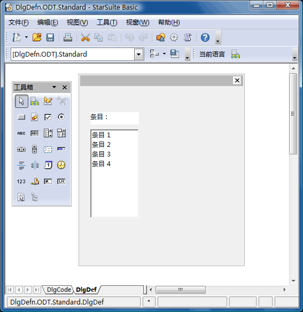
Task: Select the Option Button control in toolbox
Action: (61, 117)
